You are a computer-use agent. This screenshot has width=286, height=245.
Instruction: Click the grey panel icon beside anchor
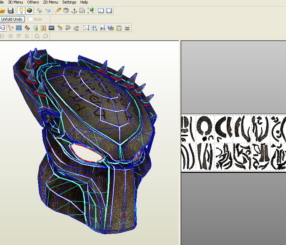click(x=82, y=11)
